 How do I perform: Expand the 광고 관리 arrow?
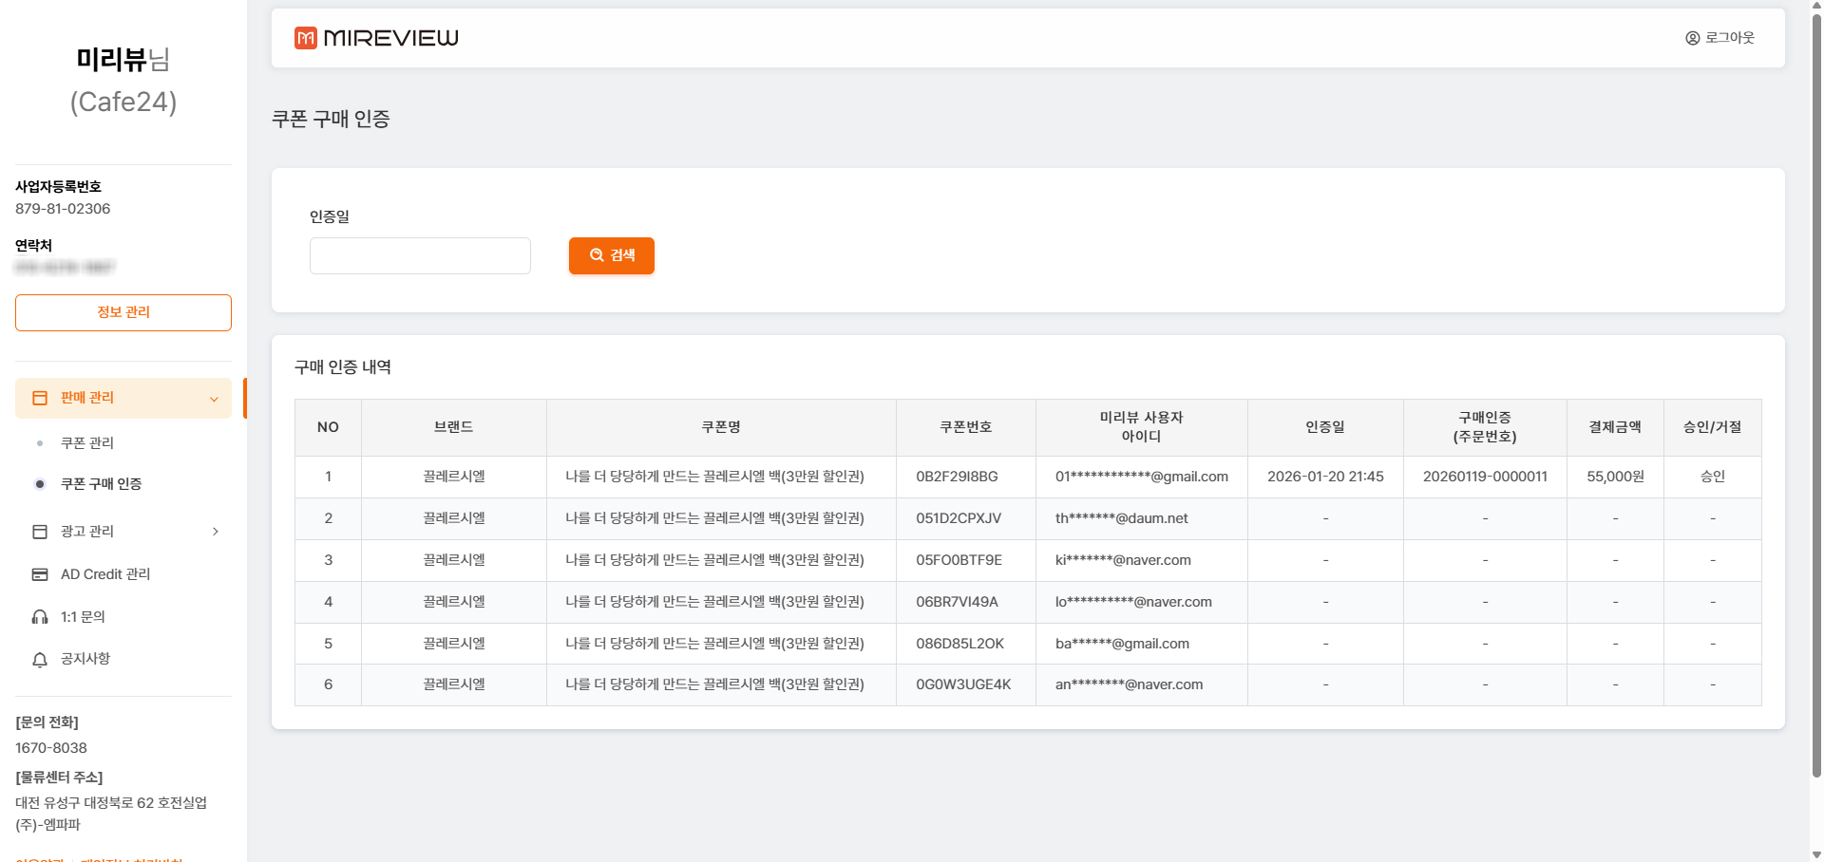pyautogui.click(x=216, y=532)
